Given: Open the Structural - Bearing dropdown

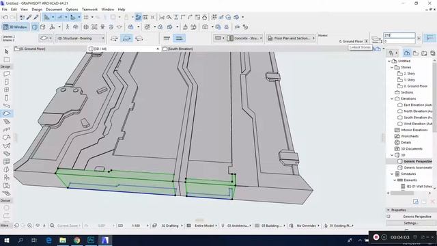Looking at the screenshot, I should click(x=81, y=38).
